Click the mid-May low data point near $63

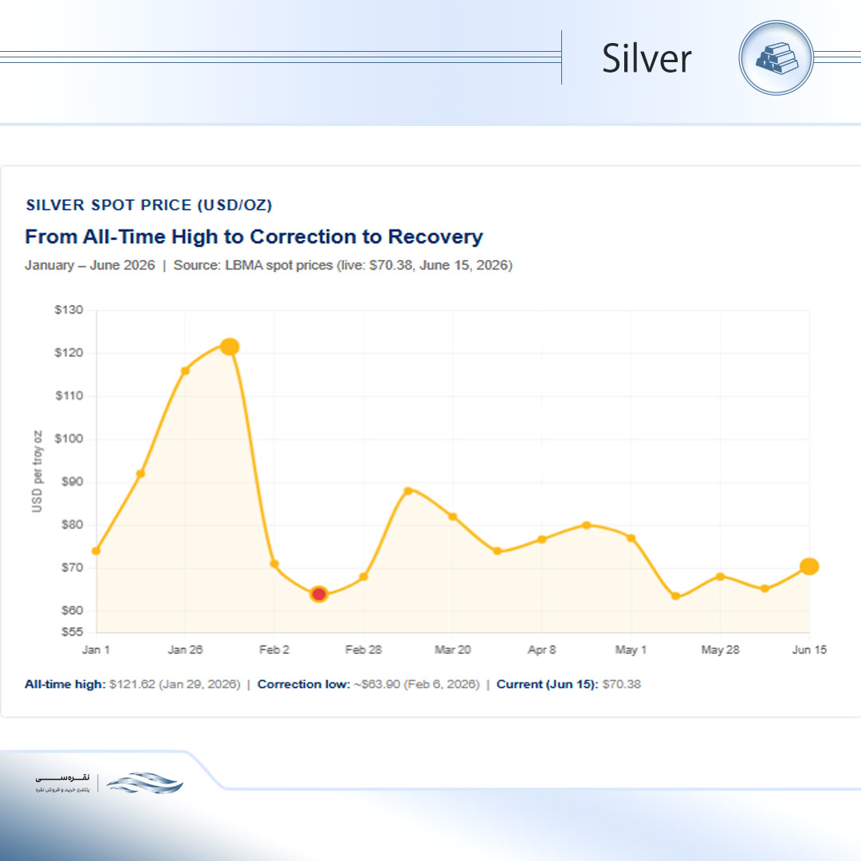(675, 596)
